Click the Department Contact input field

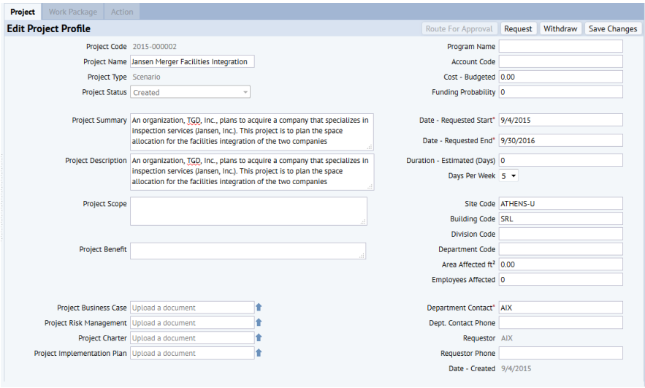tap(560, 308)
